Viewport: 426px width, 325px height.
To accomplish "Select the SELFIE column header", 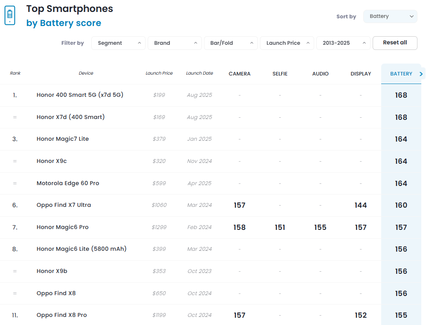I will [x=280, y=74].
